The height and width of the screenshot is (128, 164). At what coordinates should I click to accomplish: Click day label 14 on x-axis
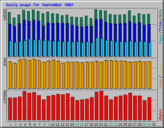tap(72, 124)
